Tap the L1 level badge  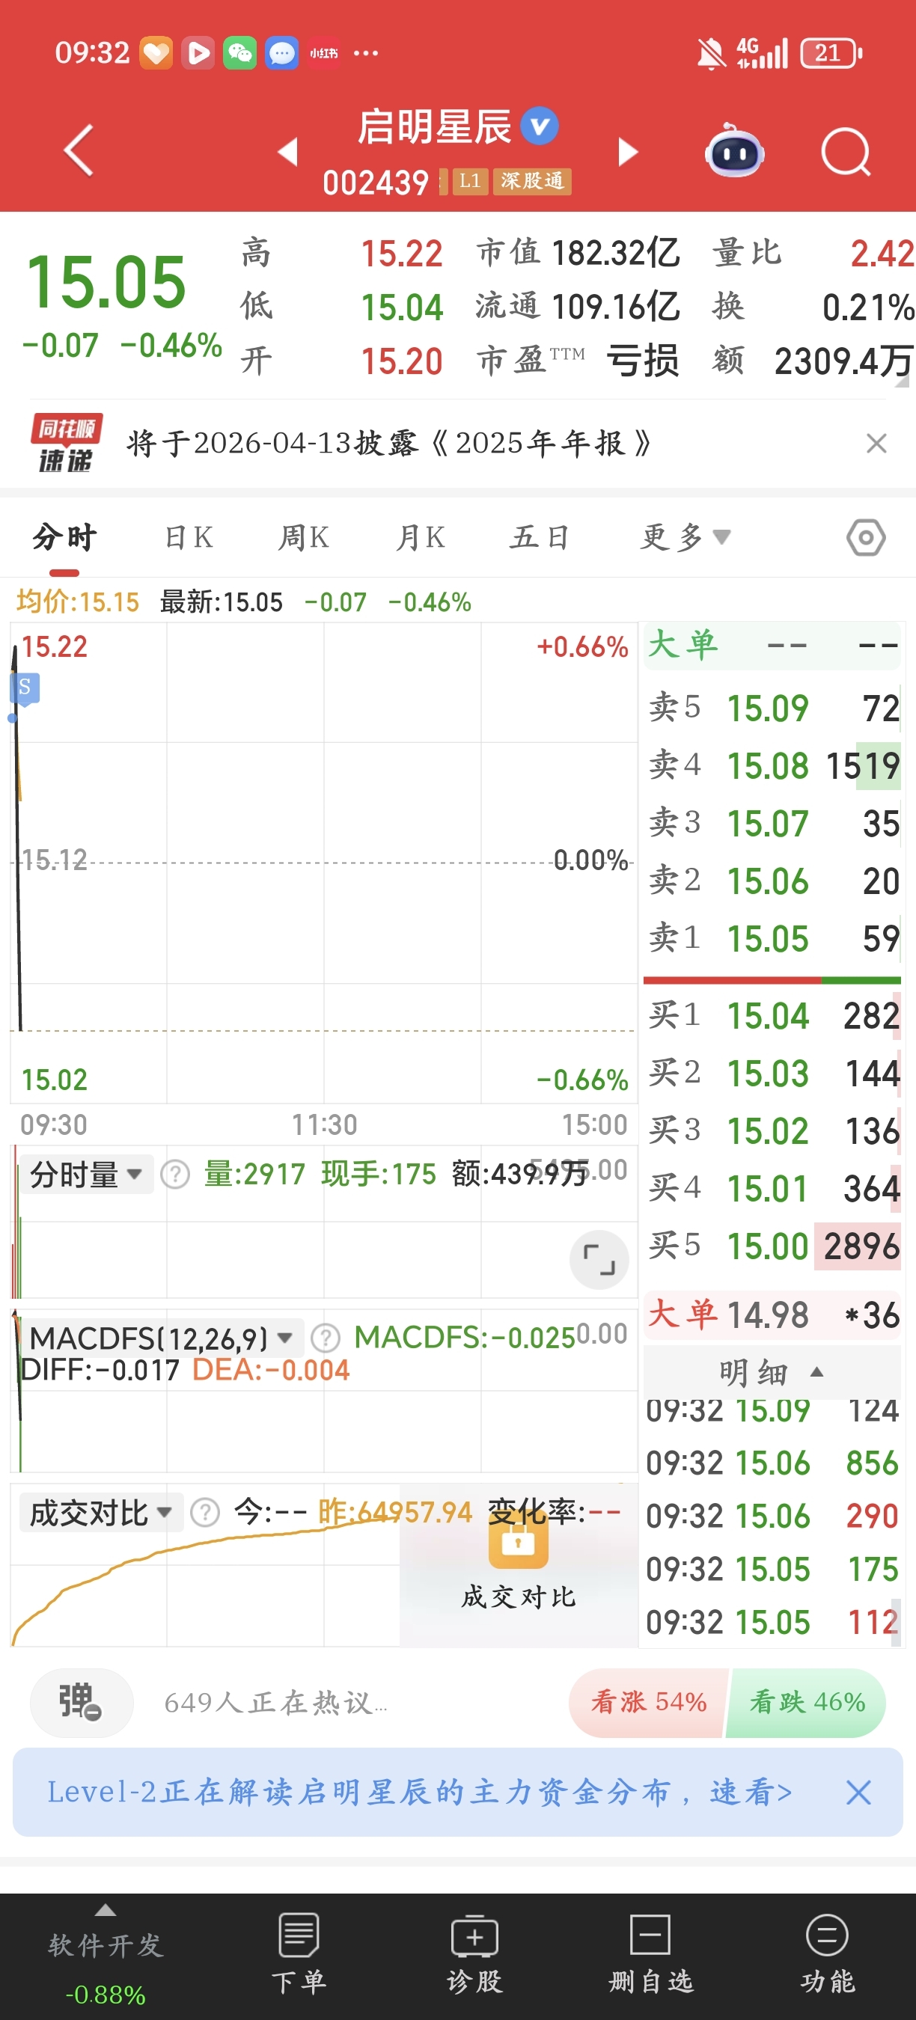pos(470,181)
